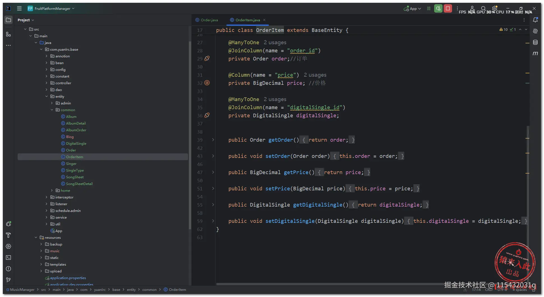Click the OrderItem breadcrumb segment

click(175, 289)
